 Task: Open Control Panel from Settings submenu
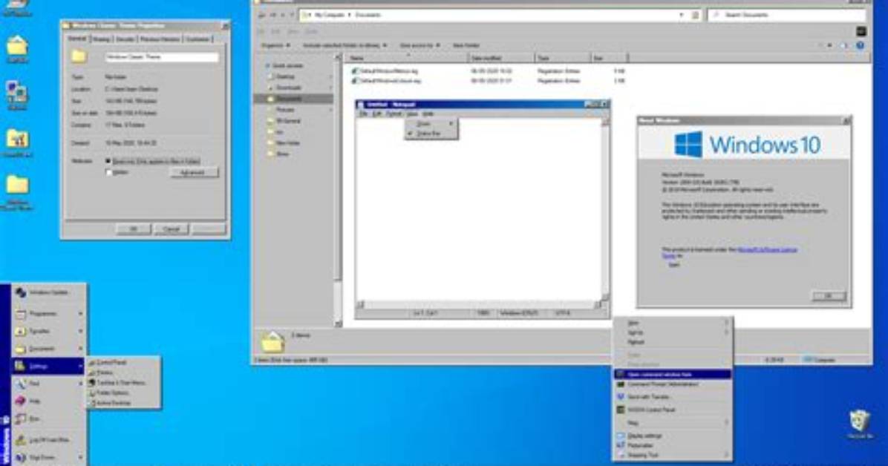[x=123, y=362]
